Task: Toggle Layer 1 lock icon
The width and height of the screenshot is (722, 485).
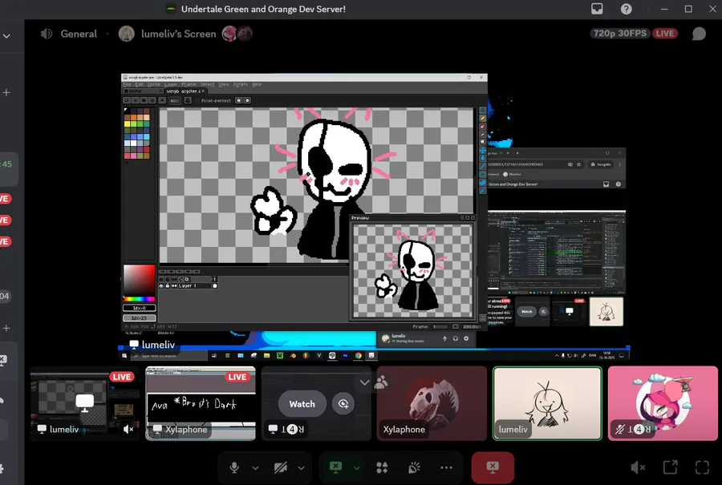Action: [168, 285]
